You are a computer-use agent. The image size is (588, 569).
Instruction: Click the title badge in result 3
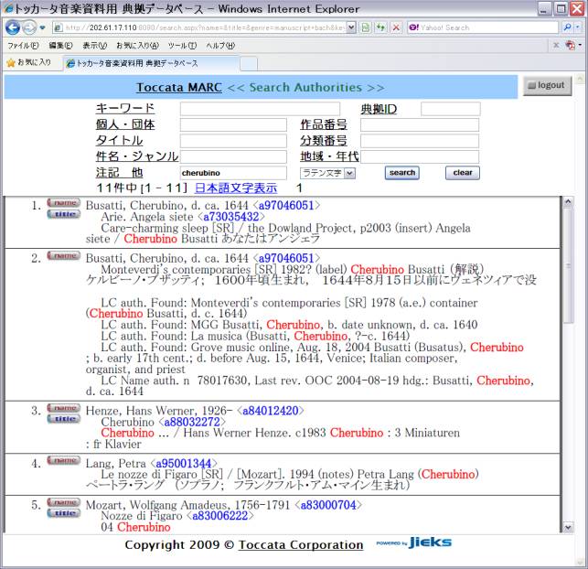pyautogui.click(x=64, y=419)
